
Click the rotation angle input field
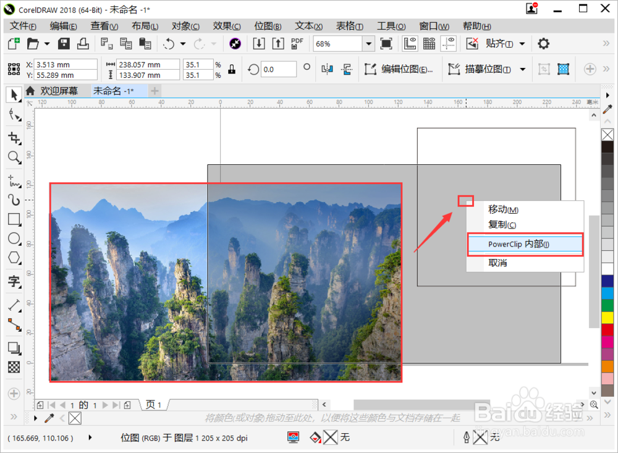coord(278,69)
